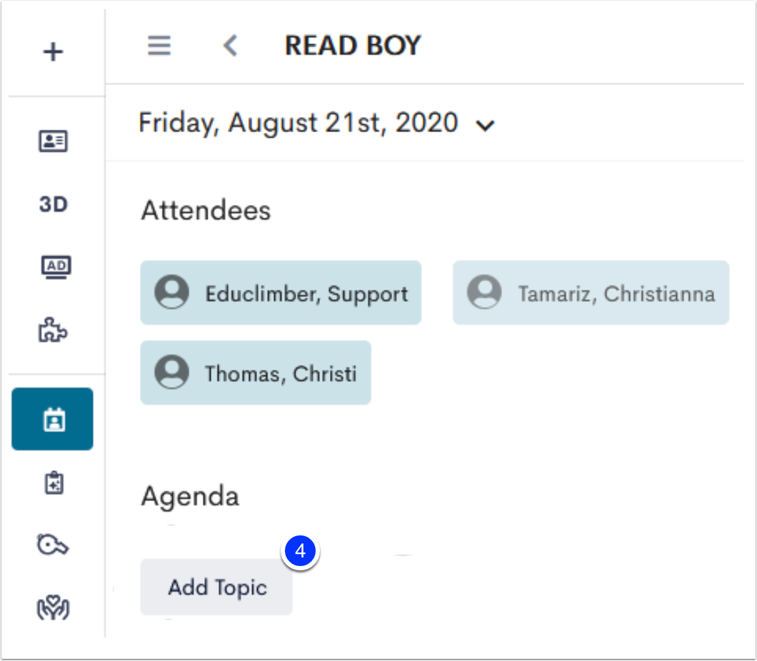Click the plus icon in sidebar
The image size is (757, 661).
(53, 51)
